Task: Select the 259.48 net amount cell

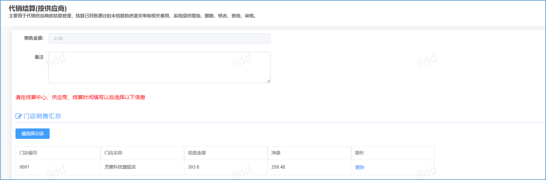Action: tap(309, 167)
